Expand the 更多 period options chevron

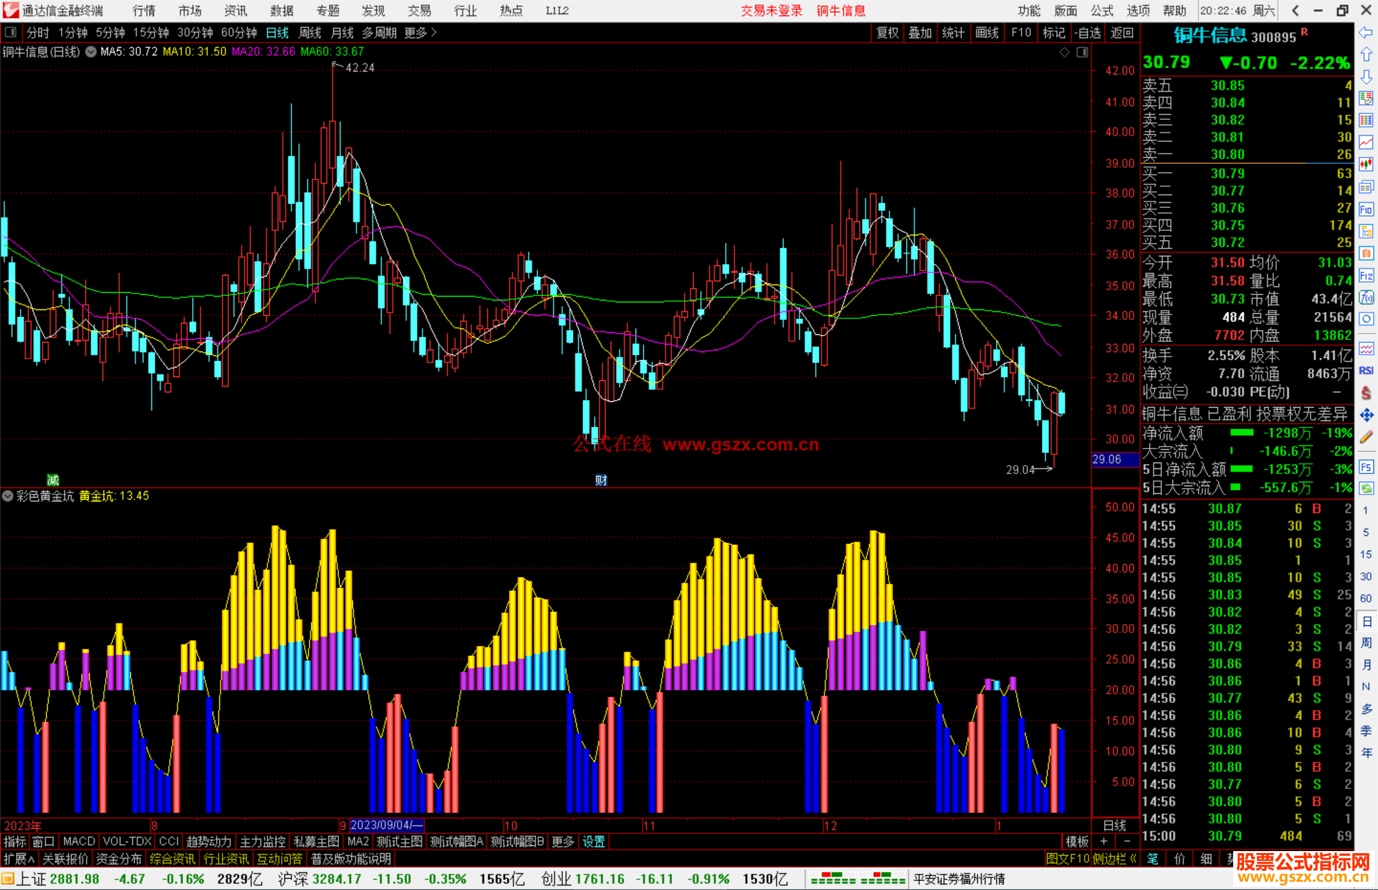click(434, 32)
